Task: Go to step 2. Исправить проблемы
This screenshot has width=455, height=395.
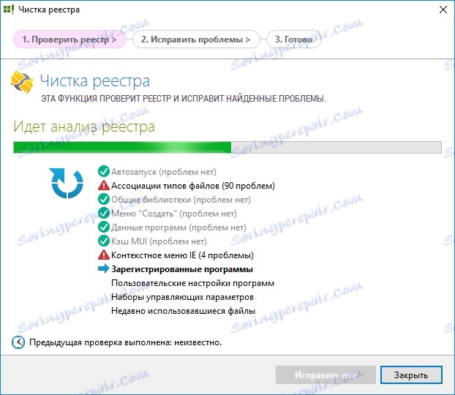Action: (x=196, y=39)
